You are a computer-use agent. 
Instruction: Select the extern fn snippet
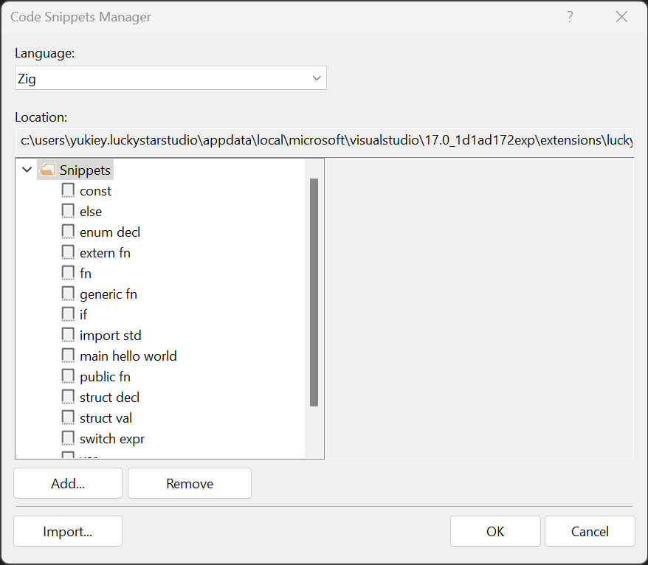[x=105, y=252]
